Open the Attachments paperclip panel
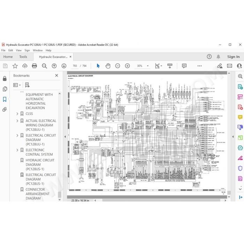The image size is (244, 244). pyautogui.click(x=5, y=109)
